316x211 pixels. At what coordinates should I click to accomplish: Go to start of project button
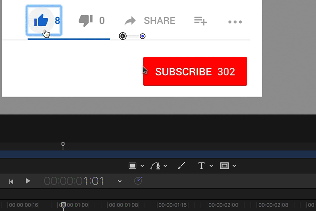coord(11,182)
